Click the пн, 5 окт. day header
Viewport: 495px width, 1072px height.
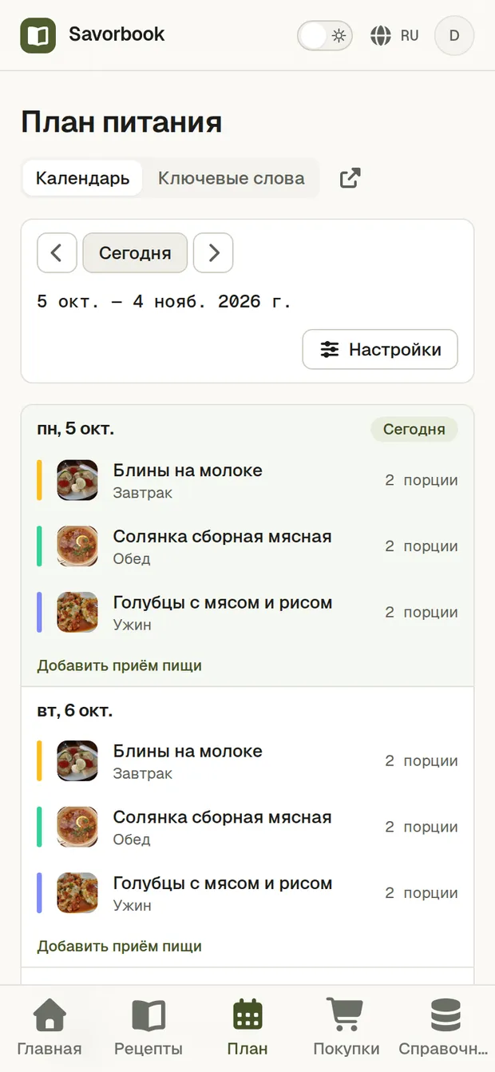pyautogui.click(x=76, y=429)
